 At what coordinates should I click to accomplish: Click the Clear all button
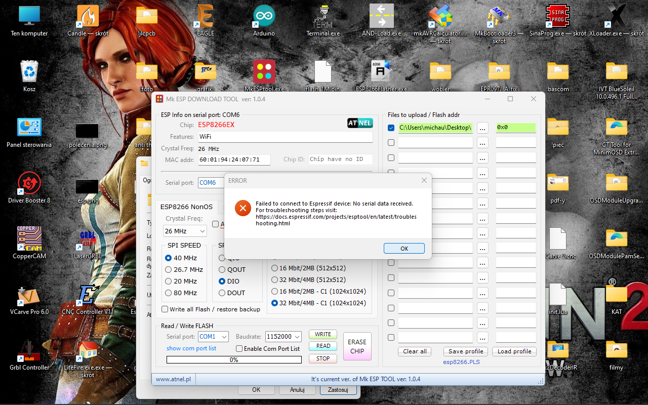click(x=415, y=351)
